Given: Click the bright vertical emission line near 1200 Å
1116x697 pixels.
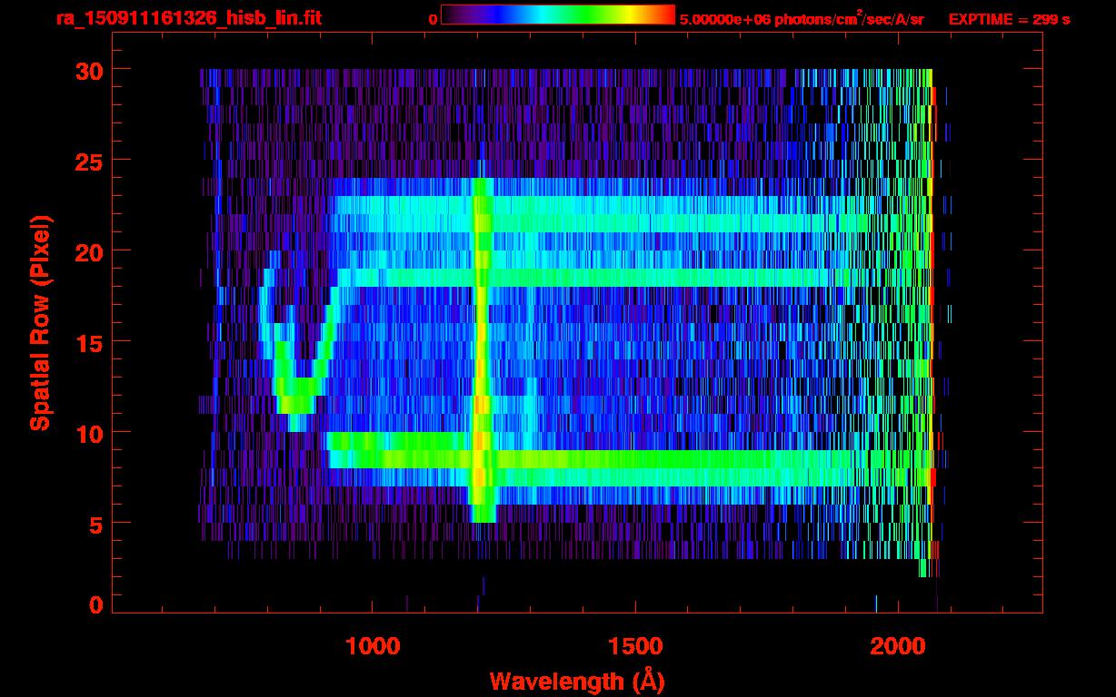Looking at the screenshot, I should 482,345.
